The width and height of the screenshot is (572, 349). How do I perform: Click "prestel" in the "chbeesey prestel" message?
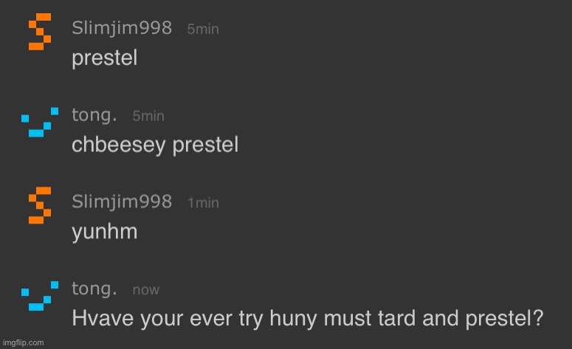click(x=205, y=145)
